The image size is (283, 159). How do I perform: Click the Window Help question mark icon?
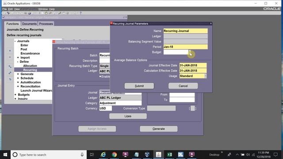pos(80,13)
